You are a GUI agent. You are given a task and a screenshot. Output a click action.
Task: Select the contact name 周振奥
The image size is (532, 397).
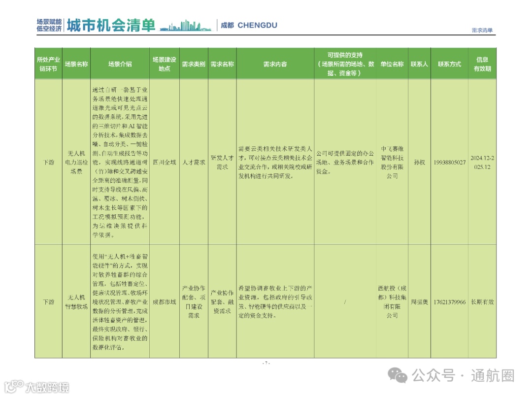[x=419, y=302]
